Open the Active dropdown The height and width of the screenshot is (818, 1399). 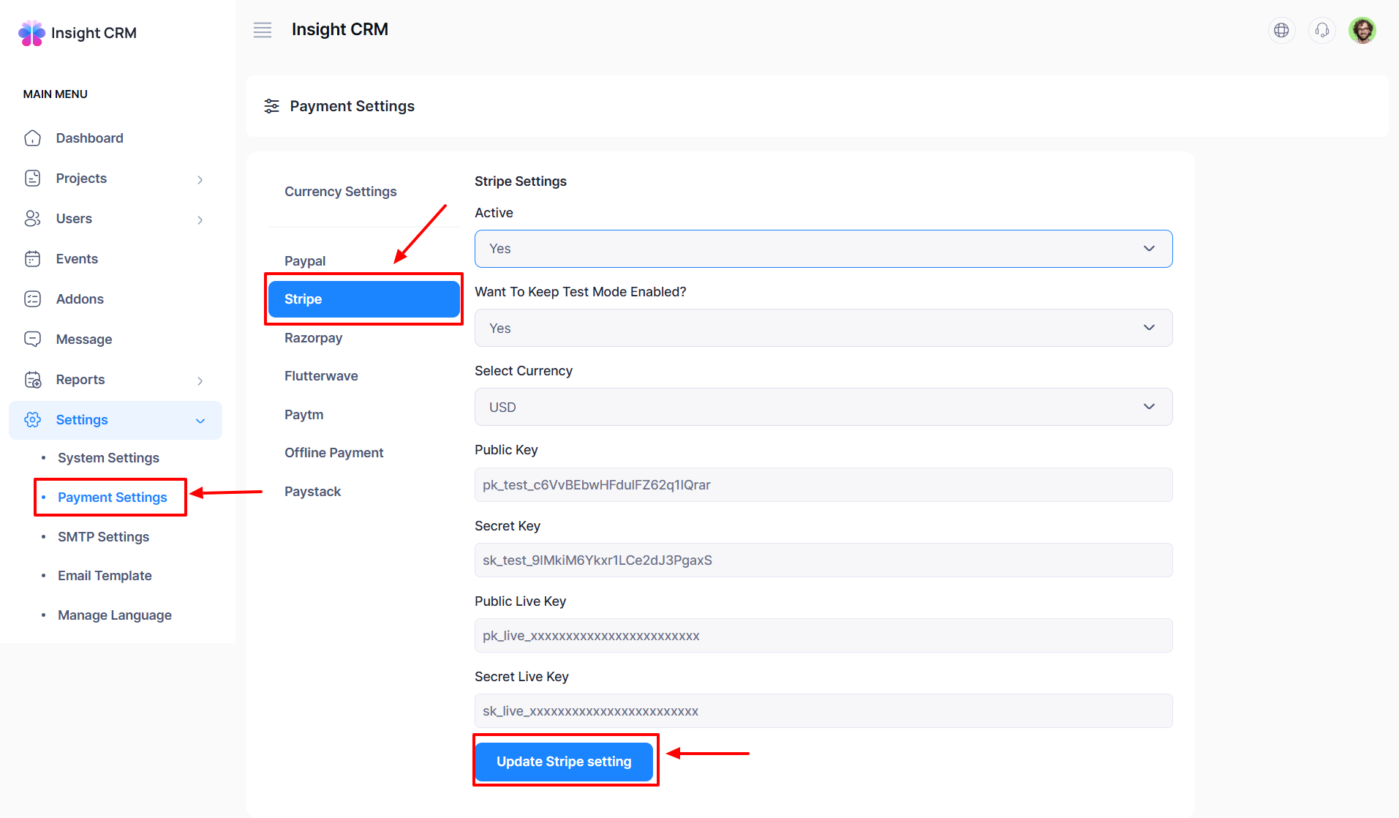coord(823,249)
